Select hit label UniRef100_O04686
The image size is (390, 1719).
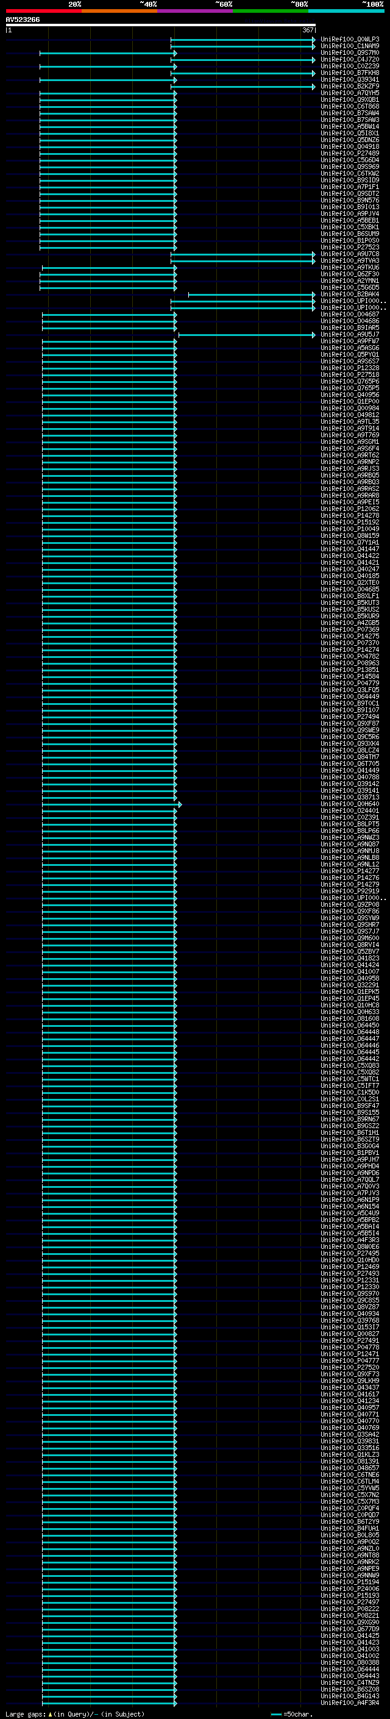click(349, 321)
